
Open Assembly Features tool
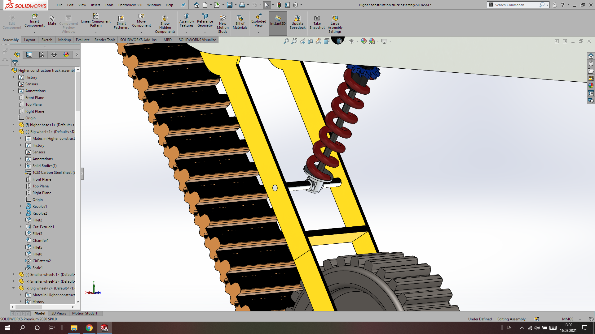(187, 20)
